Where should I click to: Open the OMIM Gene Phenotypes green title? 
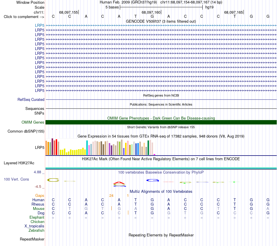(x=161, y=118)
